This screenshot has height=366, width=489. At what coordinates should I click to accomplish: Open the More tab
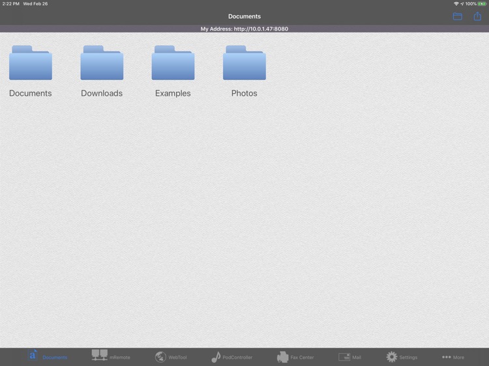point(453,358)
